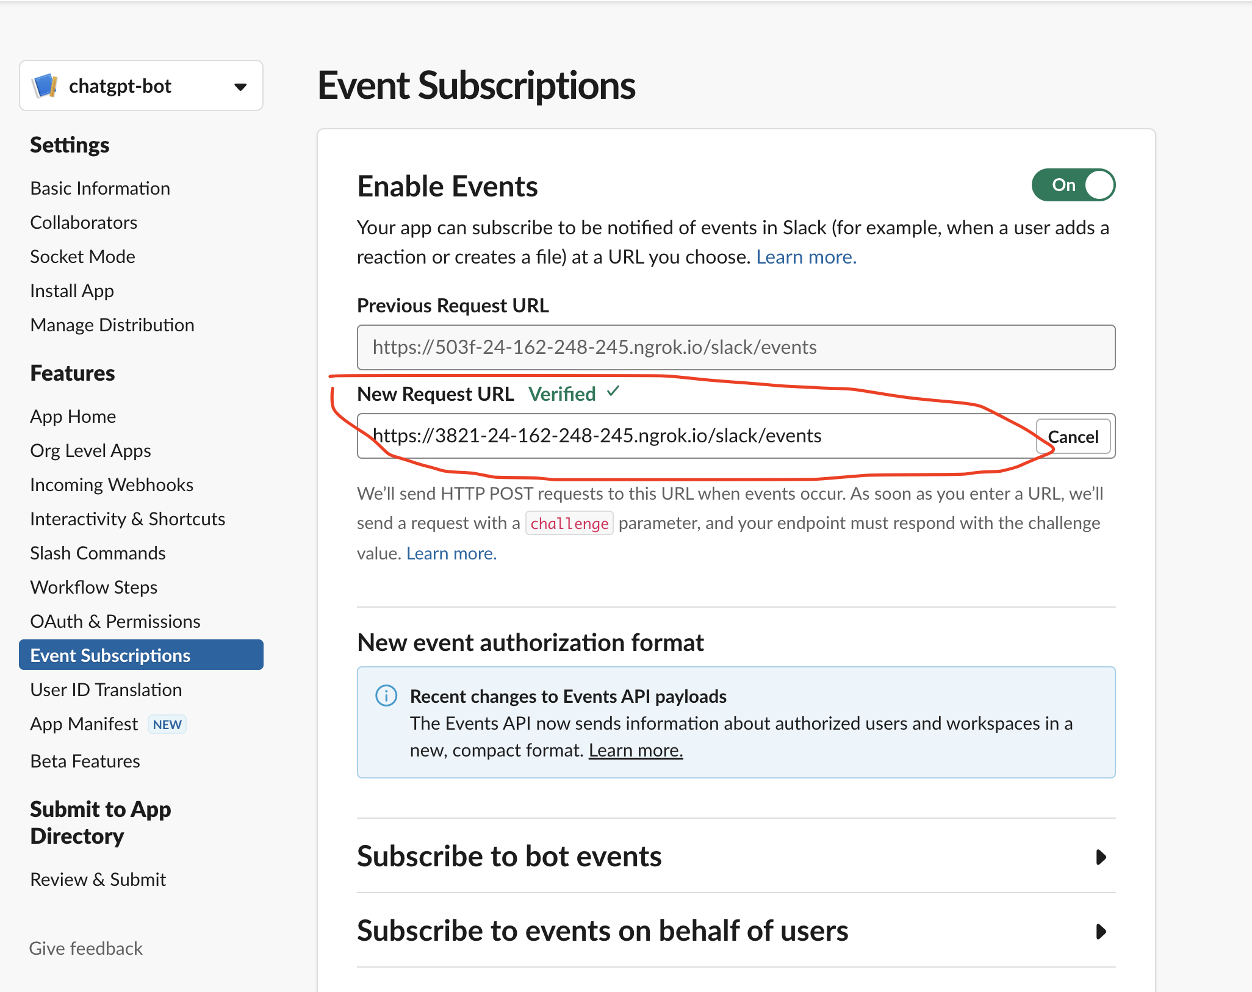
Task: Go to Basic Information settings
Action: (100, 188)
